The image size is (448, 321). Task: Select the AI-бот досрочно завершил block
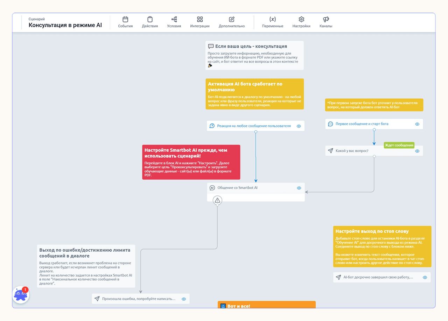[x=382, y=277]
